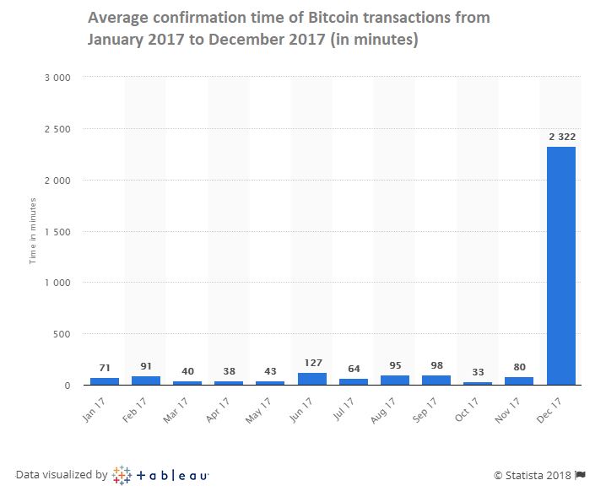Select the Dec 17 bar
The width and height of the screenshot is (606, 491).
tap(560, 266)
